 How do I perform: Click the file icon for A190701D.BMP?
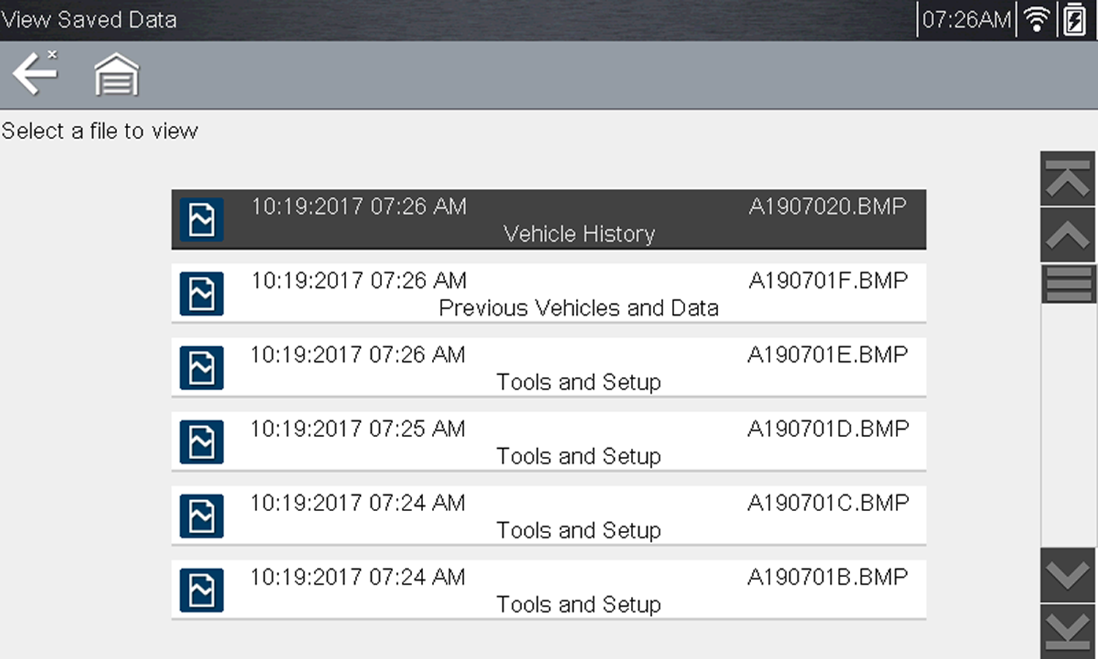(x=201, y=442)
